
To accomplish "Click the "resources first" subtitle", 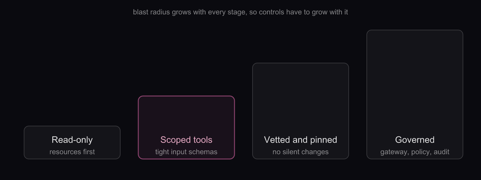I will 72,152.
